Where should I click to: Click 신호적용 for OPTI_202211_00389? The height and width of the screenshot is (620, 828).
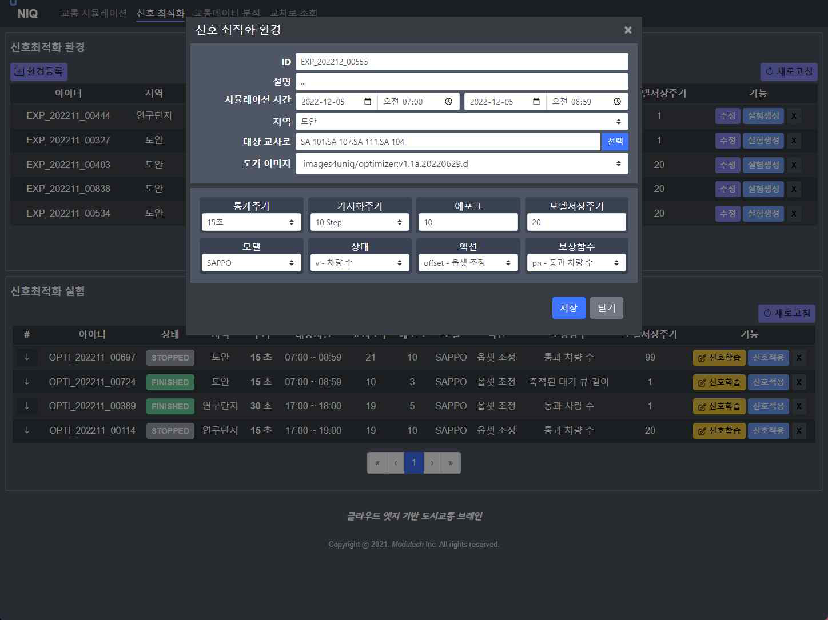click(x=769, y=406)
